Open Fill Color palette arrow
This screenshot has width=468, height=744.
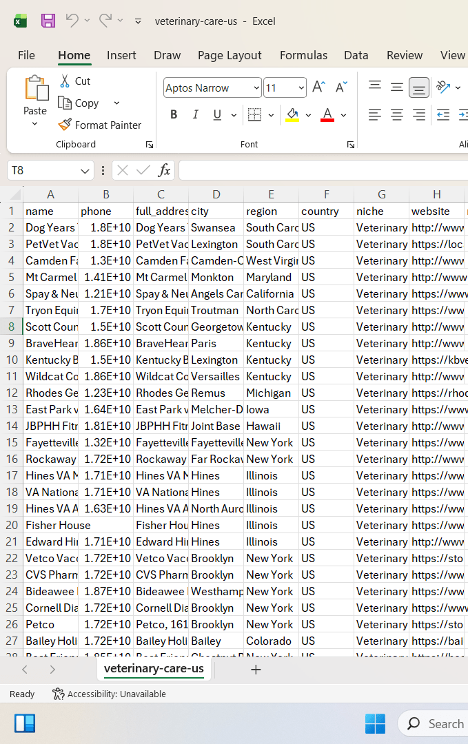(x=308, y=115)
